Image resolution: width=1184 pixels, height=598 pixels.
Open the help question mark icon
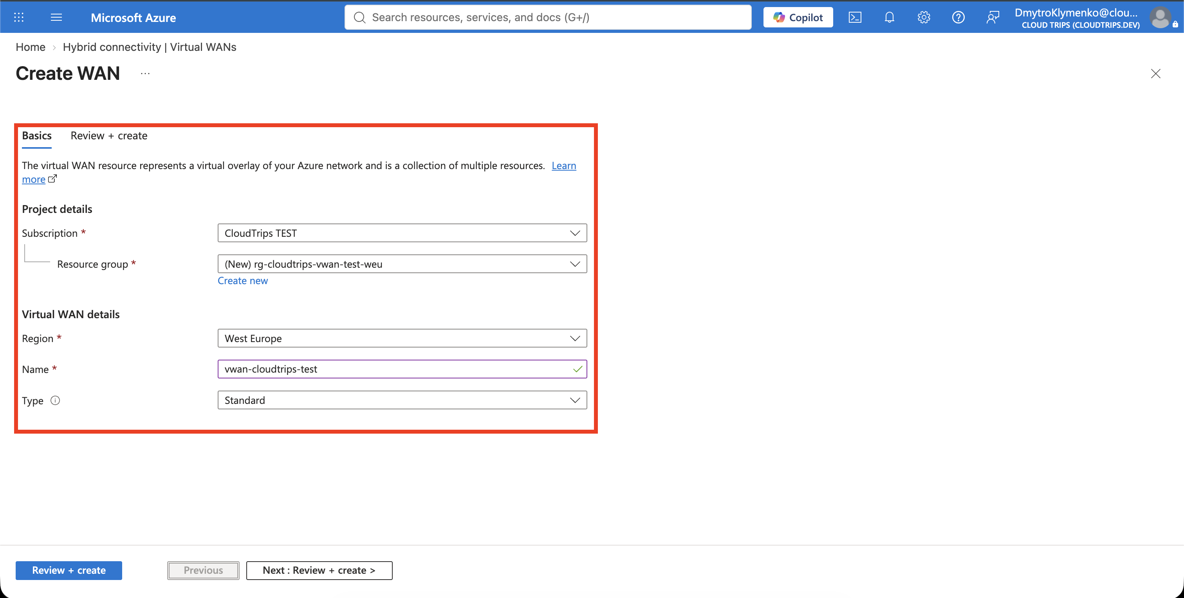click(958, 18)
